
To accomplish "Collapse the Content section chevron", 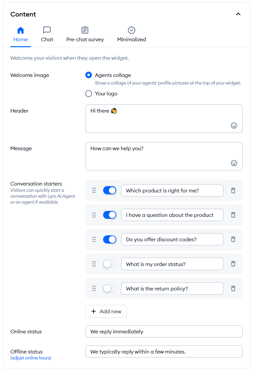I will click(x=238, y=14).
